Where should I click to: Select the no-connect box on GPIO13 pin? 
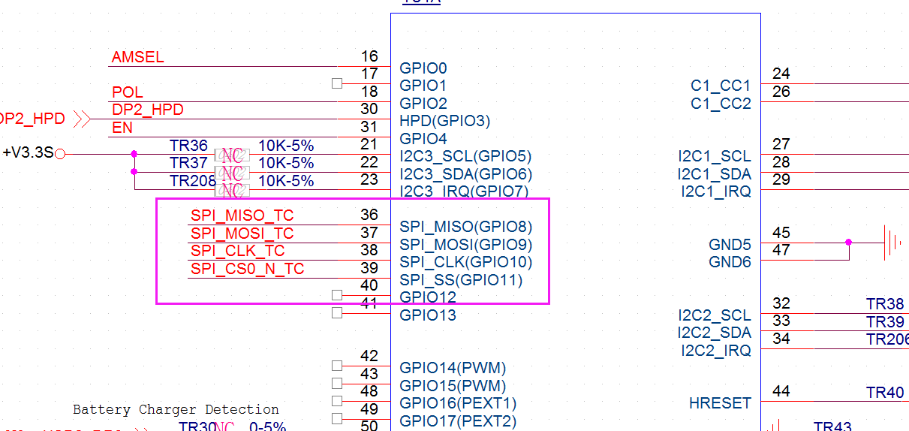(x=337, y=312)
